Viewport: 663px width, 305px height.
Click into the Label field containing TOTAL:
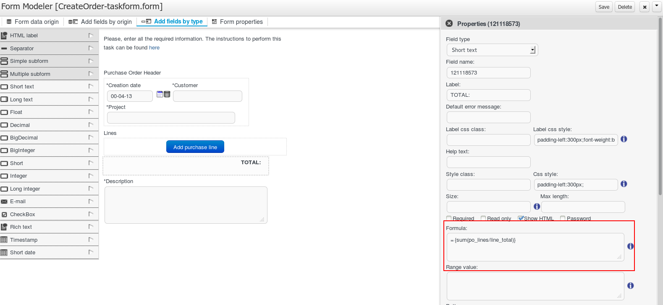488,95
